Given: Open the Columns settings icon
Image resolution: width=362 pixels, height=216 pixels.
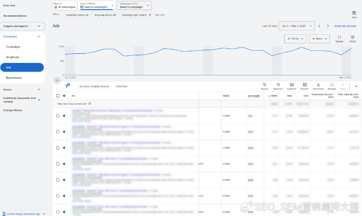Looking at the screenshot, I should (292, 86).
